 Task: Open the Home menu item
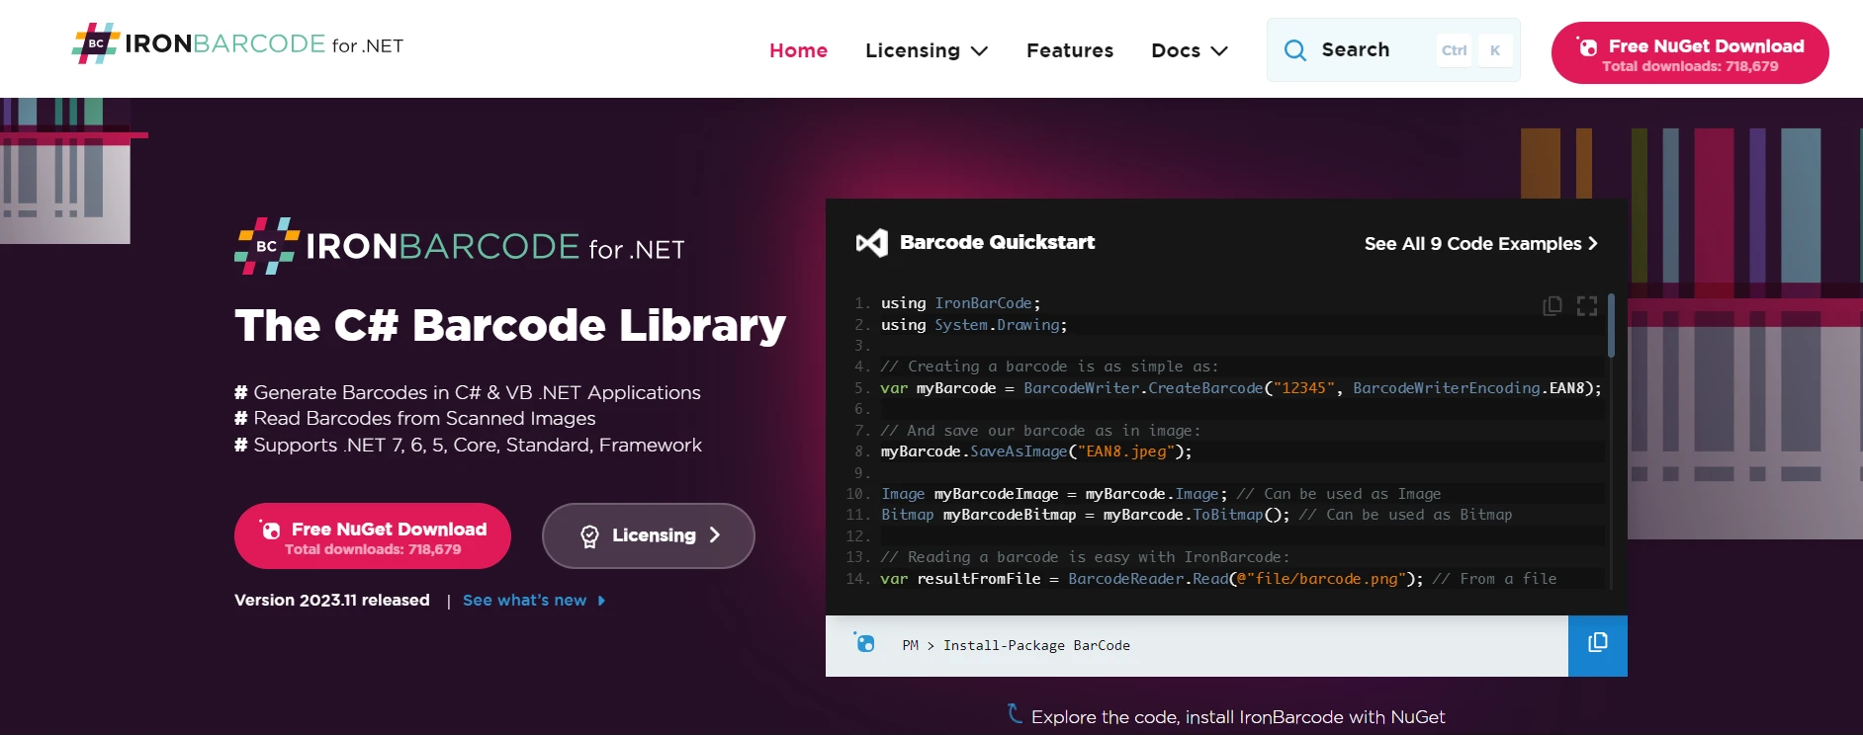(798, 50)
